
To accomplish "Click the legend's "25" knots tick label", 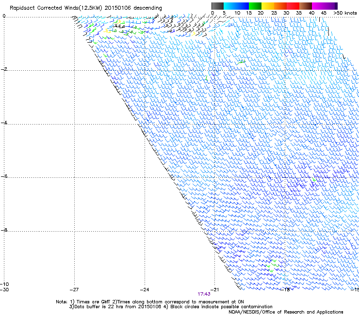I will tap(274, 13).
